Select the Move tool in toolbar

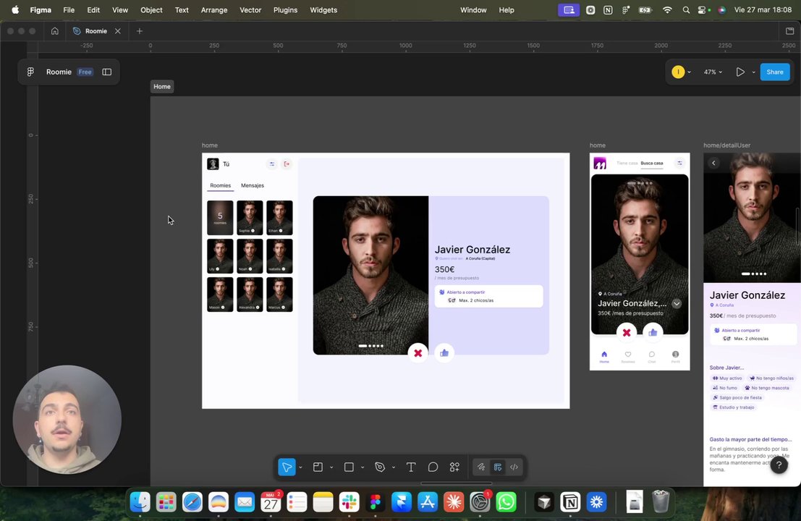pos(287,467)
